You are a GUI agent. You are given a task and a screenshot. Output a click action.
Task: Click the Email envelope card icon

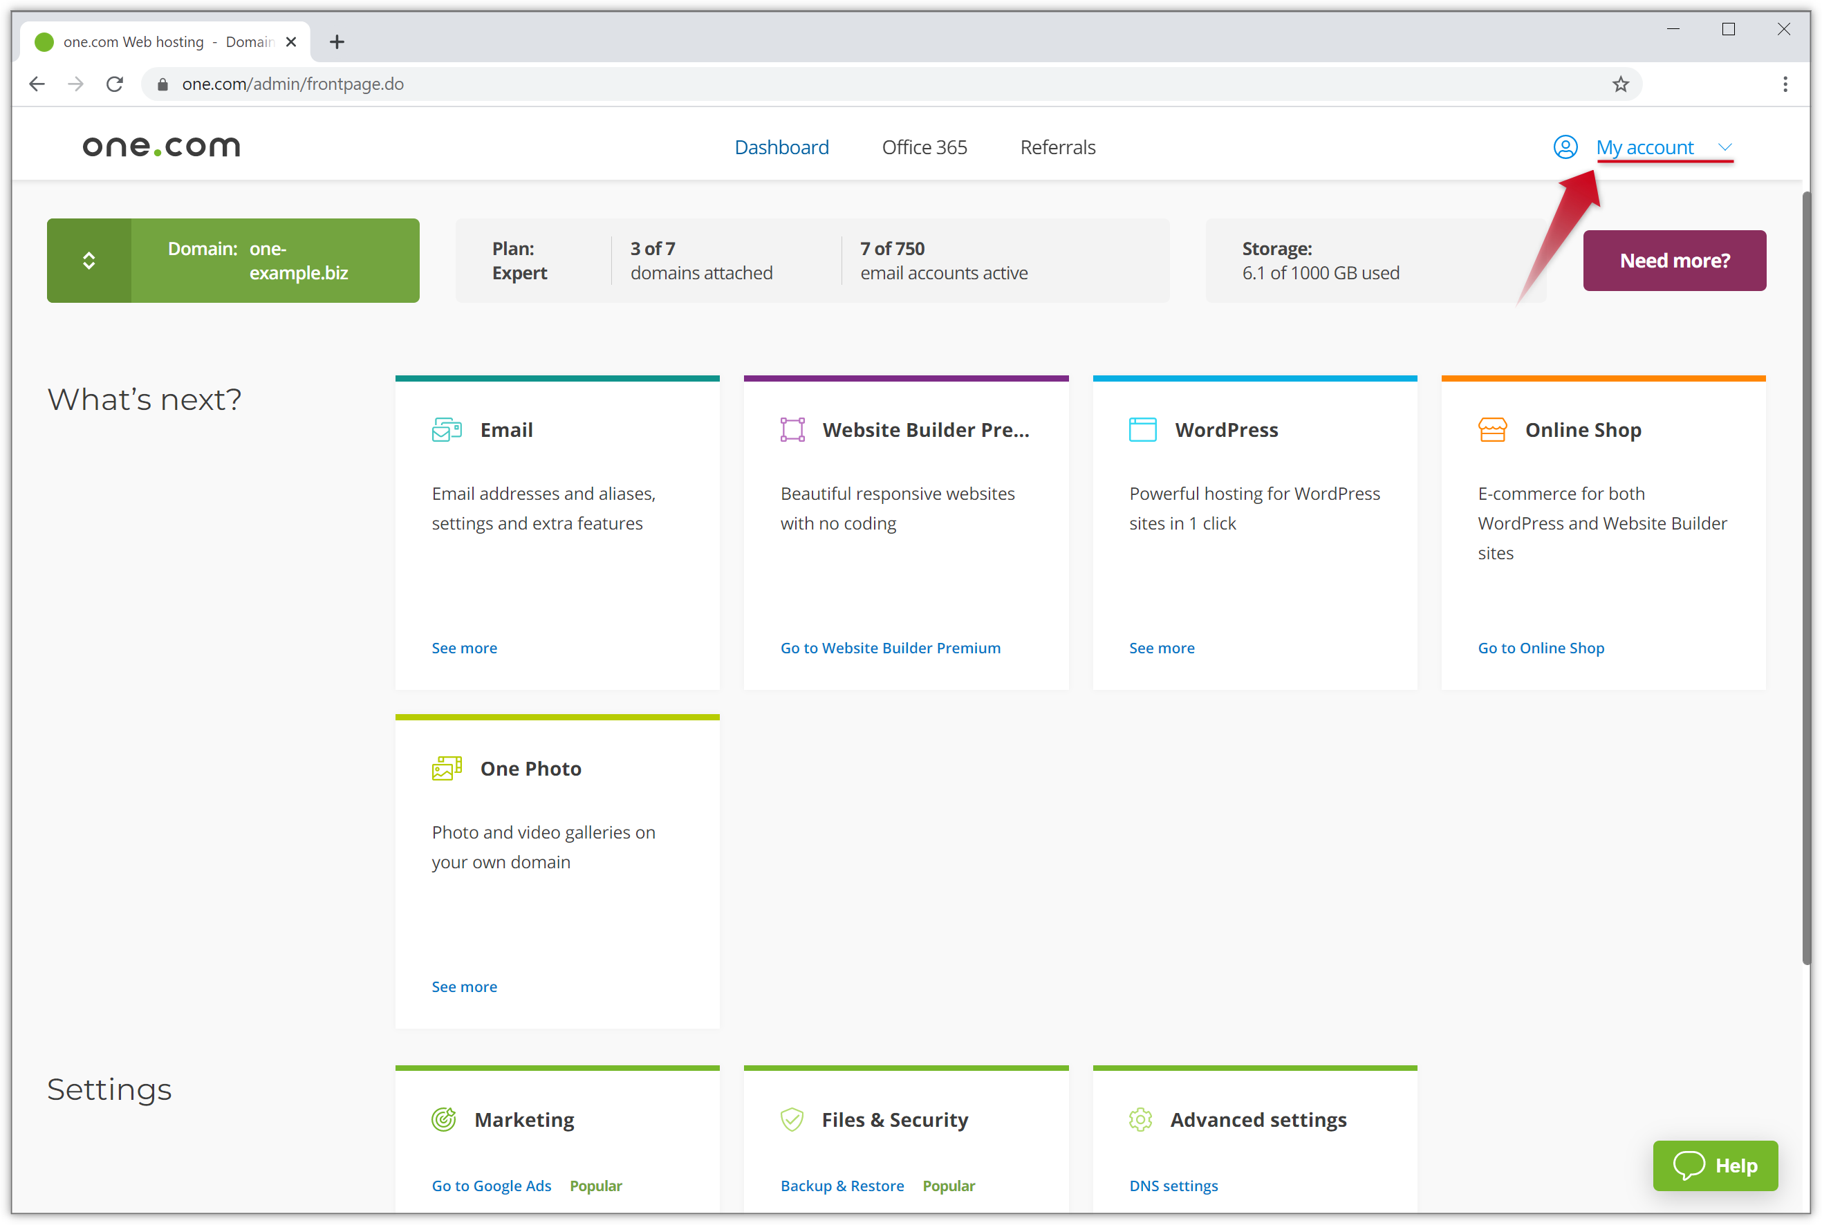click(x=447, y=430)
